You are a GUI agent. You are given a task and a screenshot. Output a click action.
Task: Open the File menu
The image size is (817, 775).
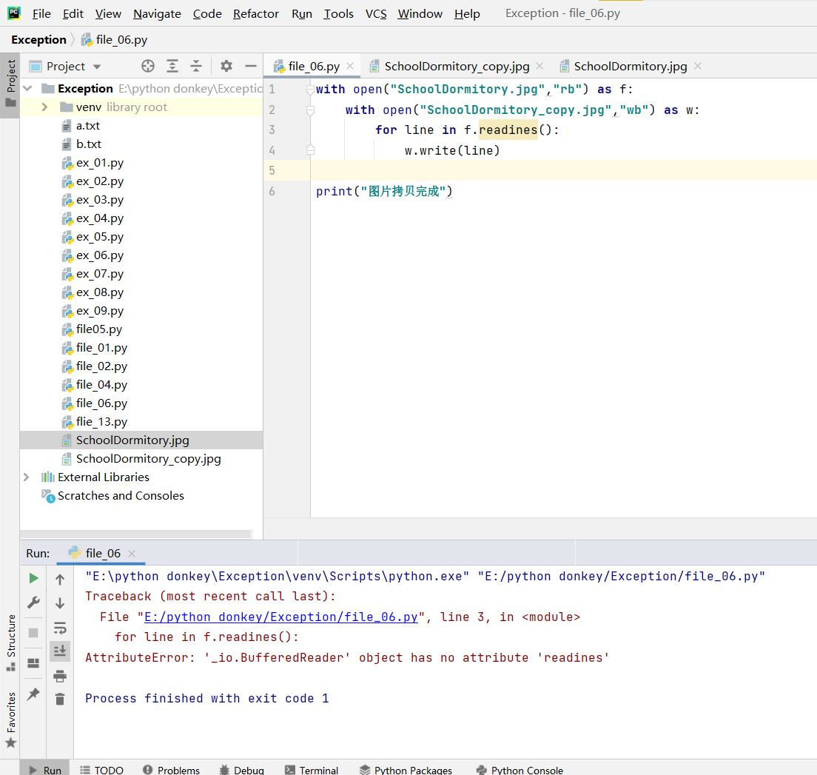41,13
